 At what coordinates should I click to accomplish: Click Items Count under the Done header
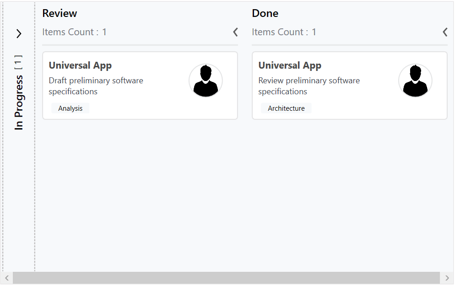coord(284,32)
